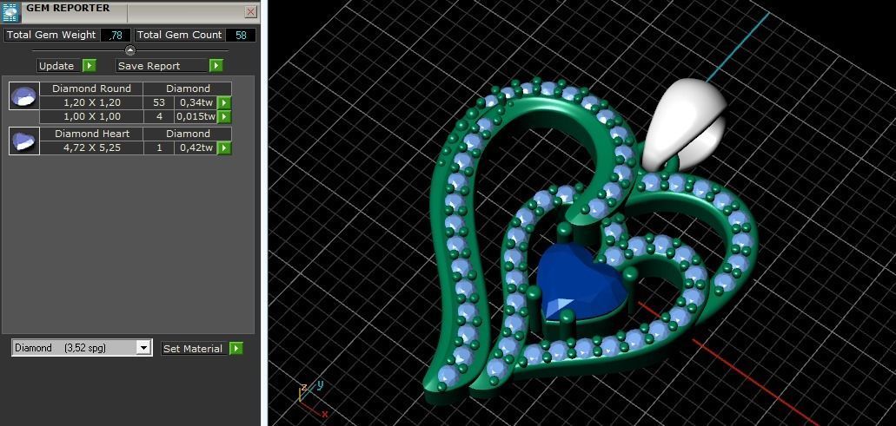Select the 1,20 X 1,20 size cell
896x426 pixels.
coord(91,102)
